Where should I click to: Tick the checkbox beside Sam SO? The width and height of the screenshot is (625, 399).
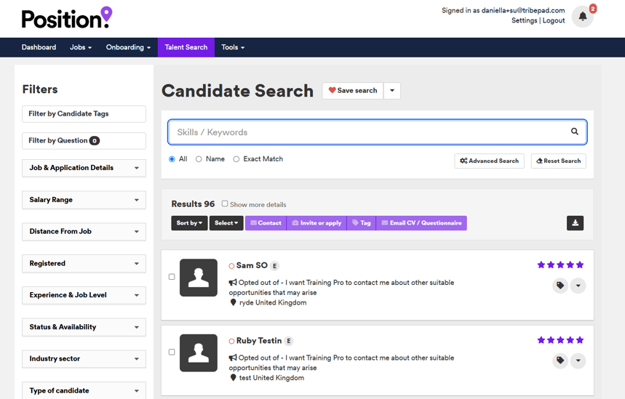[x=172, y=277]
